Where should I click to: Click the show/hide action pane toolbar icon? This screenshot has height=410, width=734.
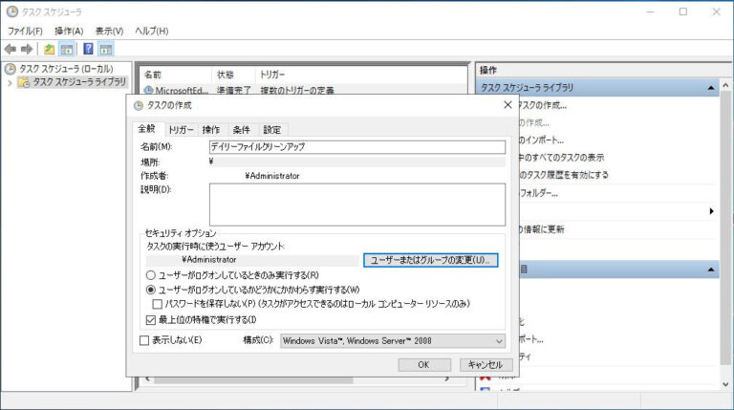click(106, 49)
